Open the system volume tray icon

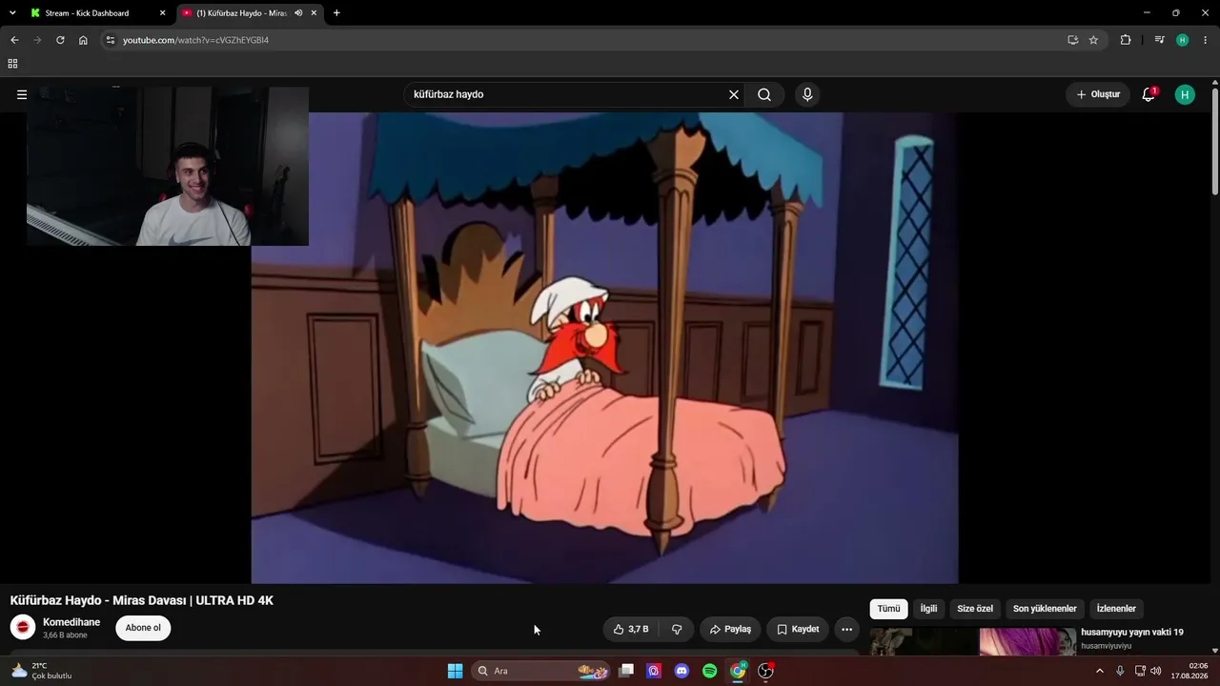(x=1156, y=671)
